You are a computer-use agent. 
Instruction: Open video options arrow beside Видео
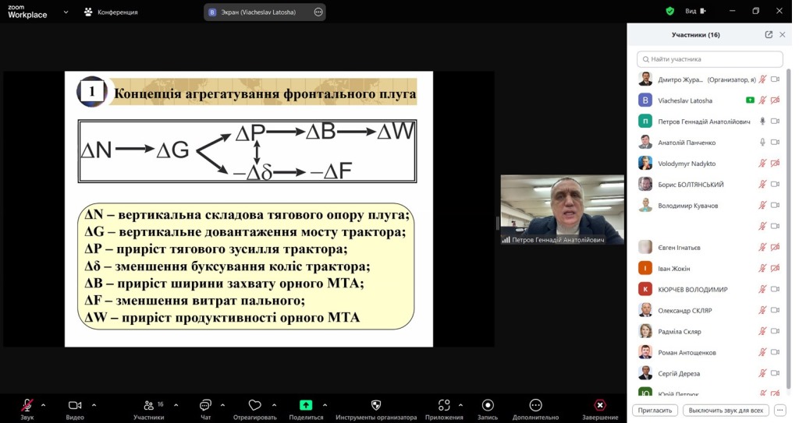pyautogui.click(x=94, y=405)
